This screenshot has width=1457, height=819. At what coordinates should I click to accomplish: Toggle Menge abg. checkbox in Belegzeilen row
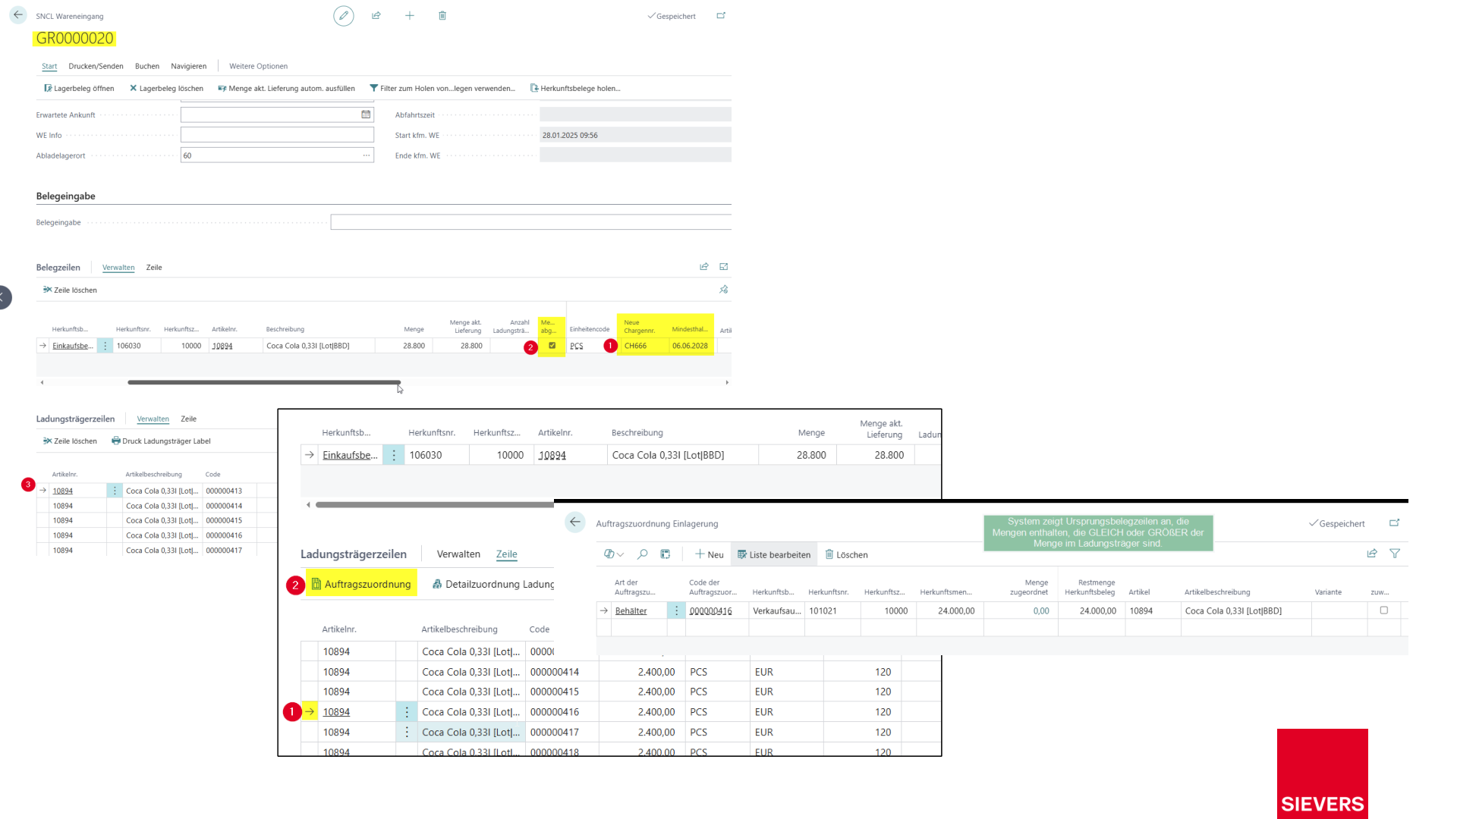pyautogui.click(x=552, y=345)
